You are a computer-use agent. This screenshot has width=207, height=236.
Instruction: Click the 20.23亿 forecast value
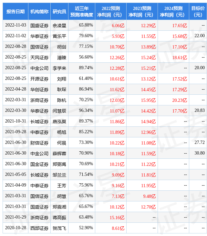coord(180,100)
